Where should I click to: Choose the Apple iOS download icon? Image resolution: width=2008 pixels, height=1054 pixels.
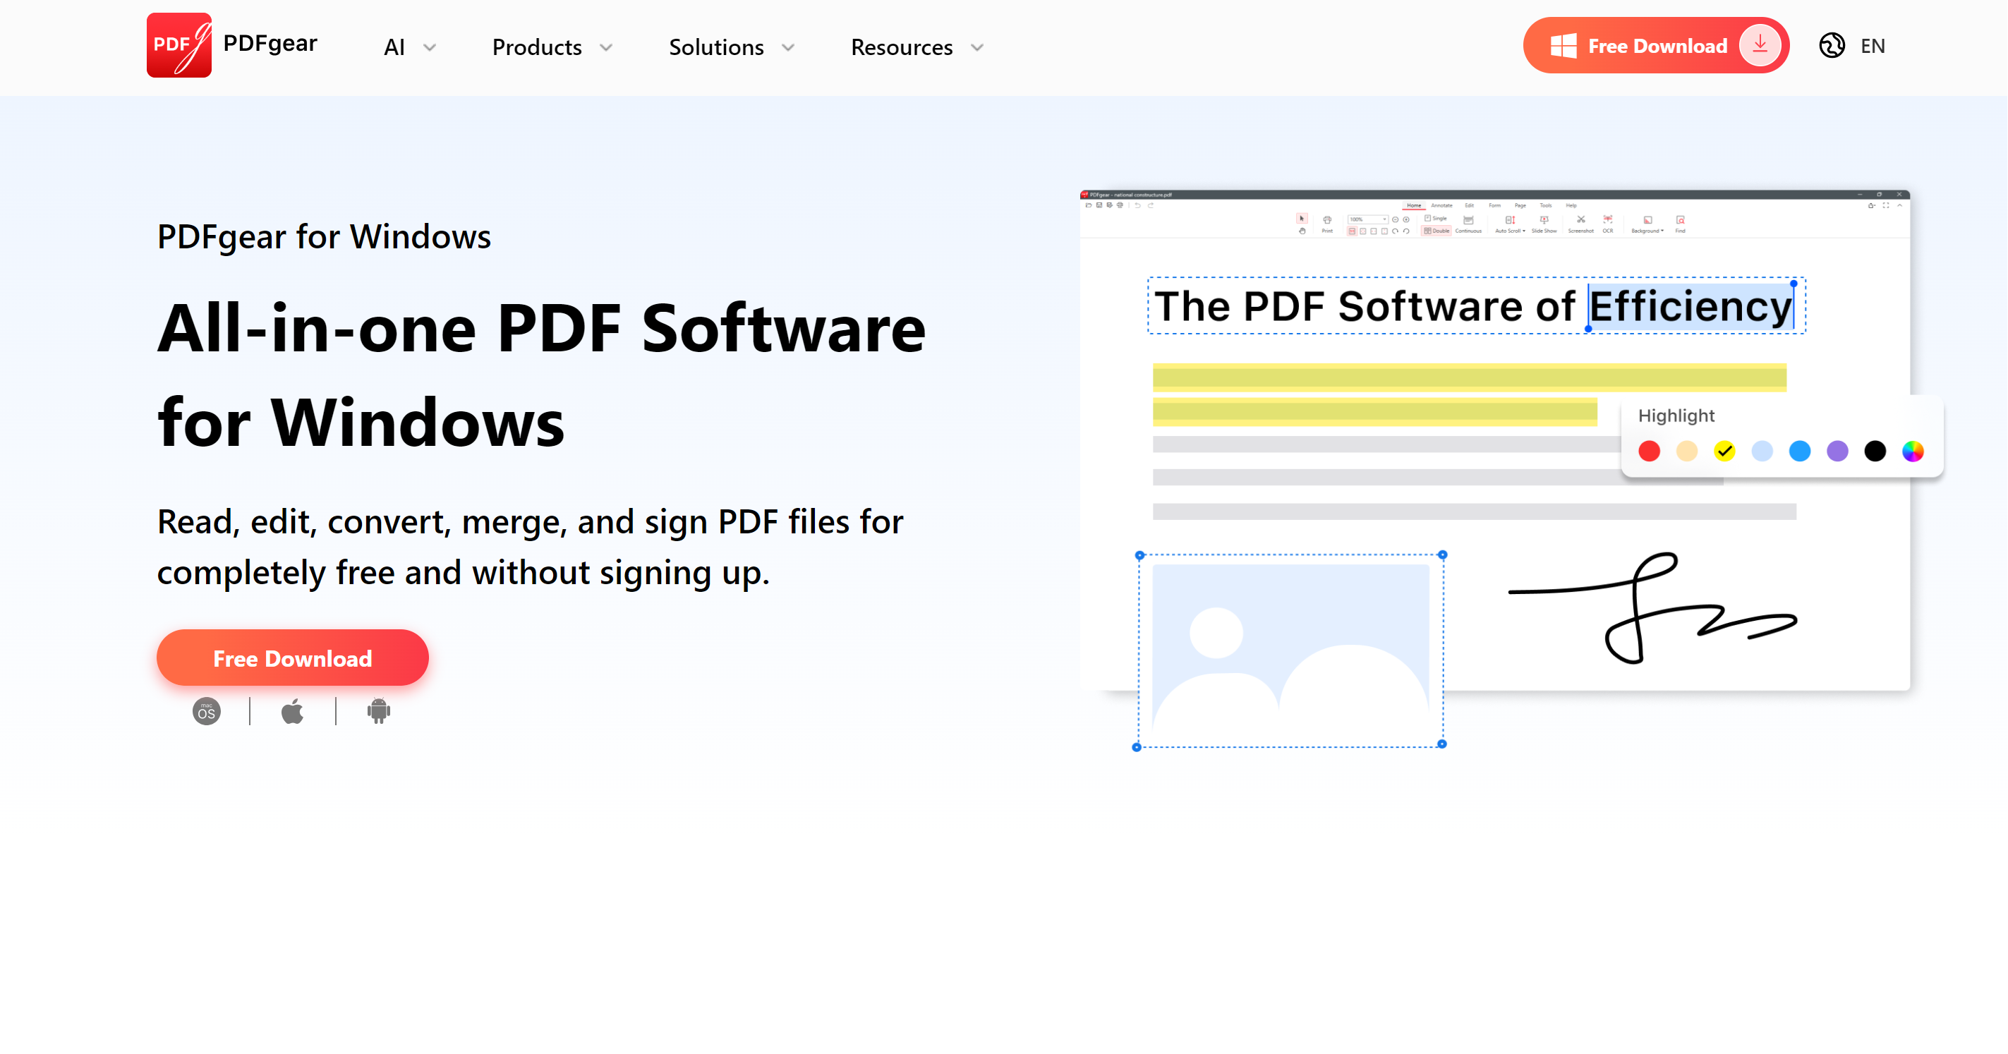(292, 711)
